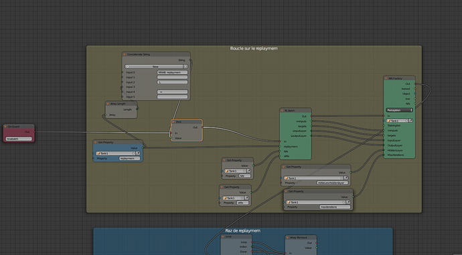Collapse the Print node
Viewport: 462px width, 255px height.
point(173,121)
